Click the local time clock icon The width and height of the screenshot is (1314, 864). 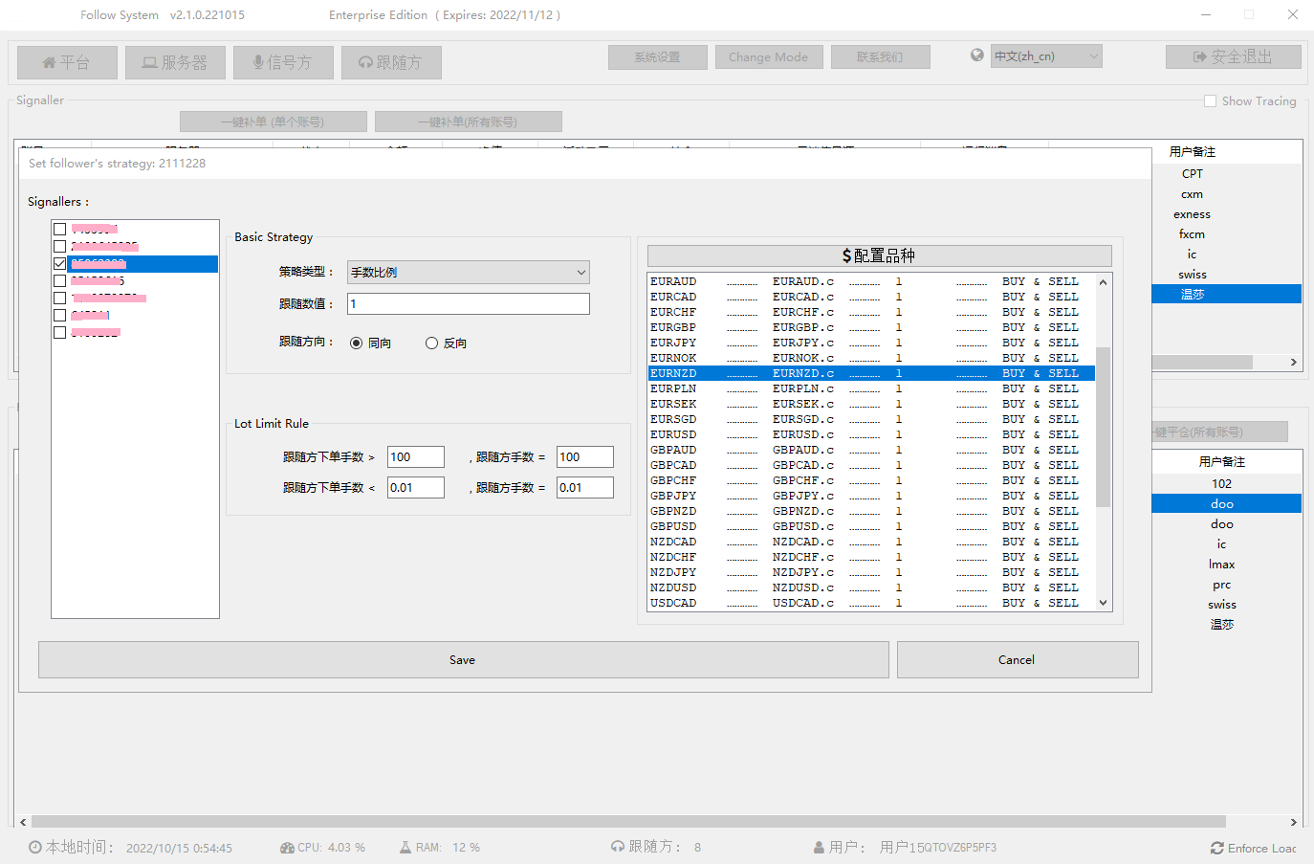(x=35, y=848)
